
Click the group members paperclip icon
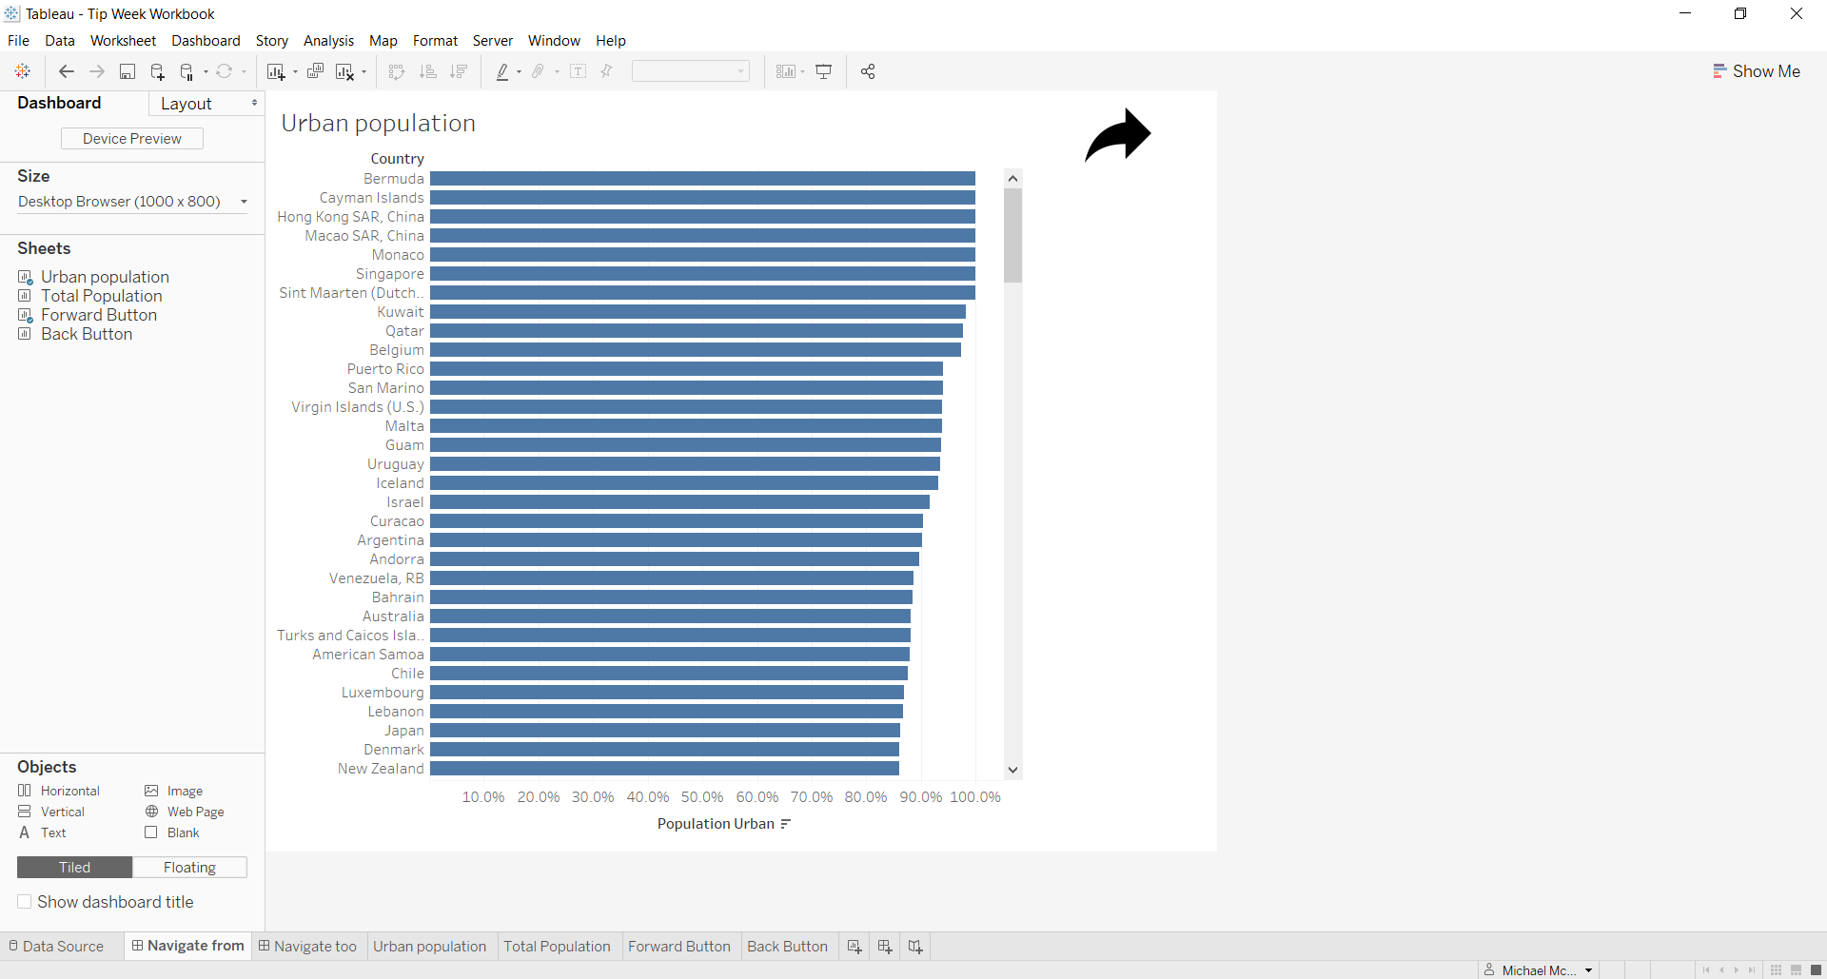click(539, 71)
